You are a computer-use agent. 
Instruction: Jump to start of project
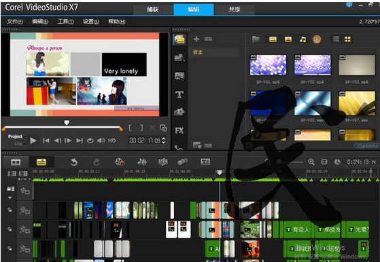[46, 141]
